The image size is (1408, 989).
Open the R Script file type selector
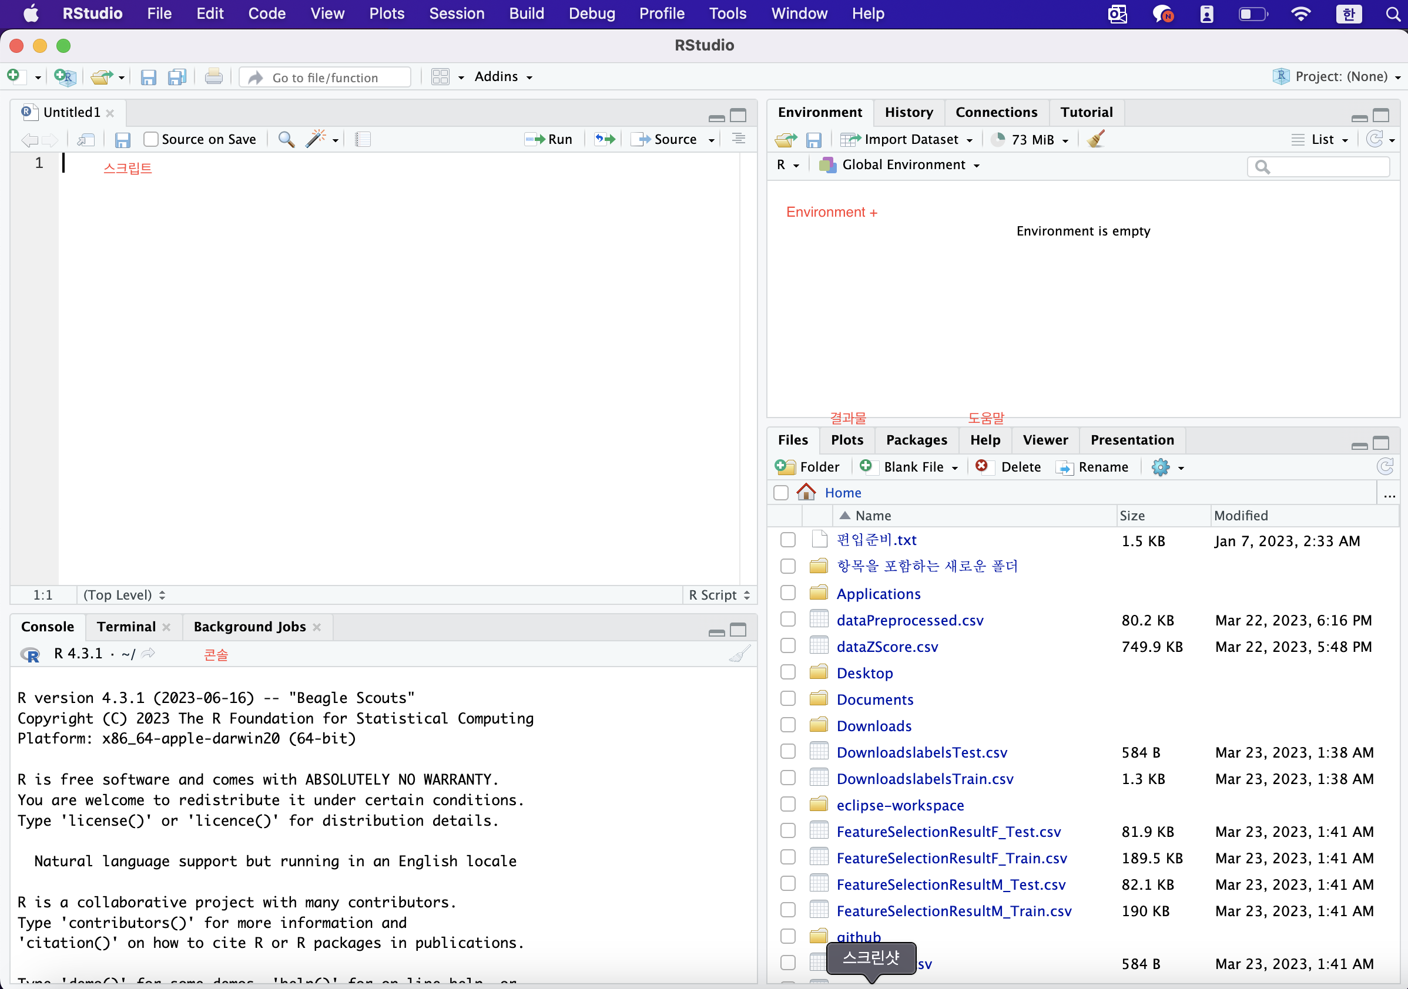[x=719, y=595]
